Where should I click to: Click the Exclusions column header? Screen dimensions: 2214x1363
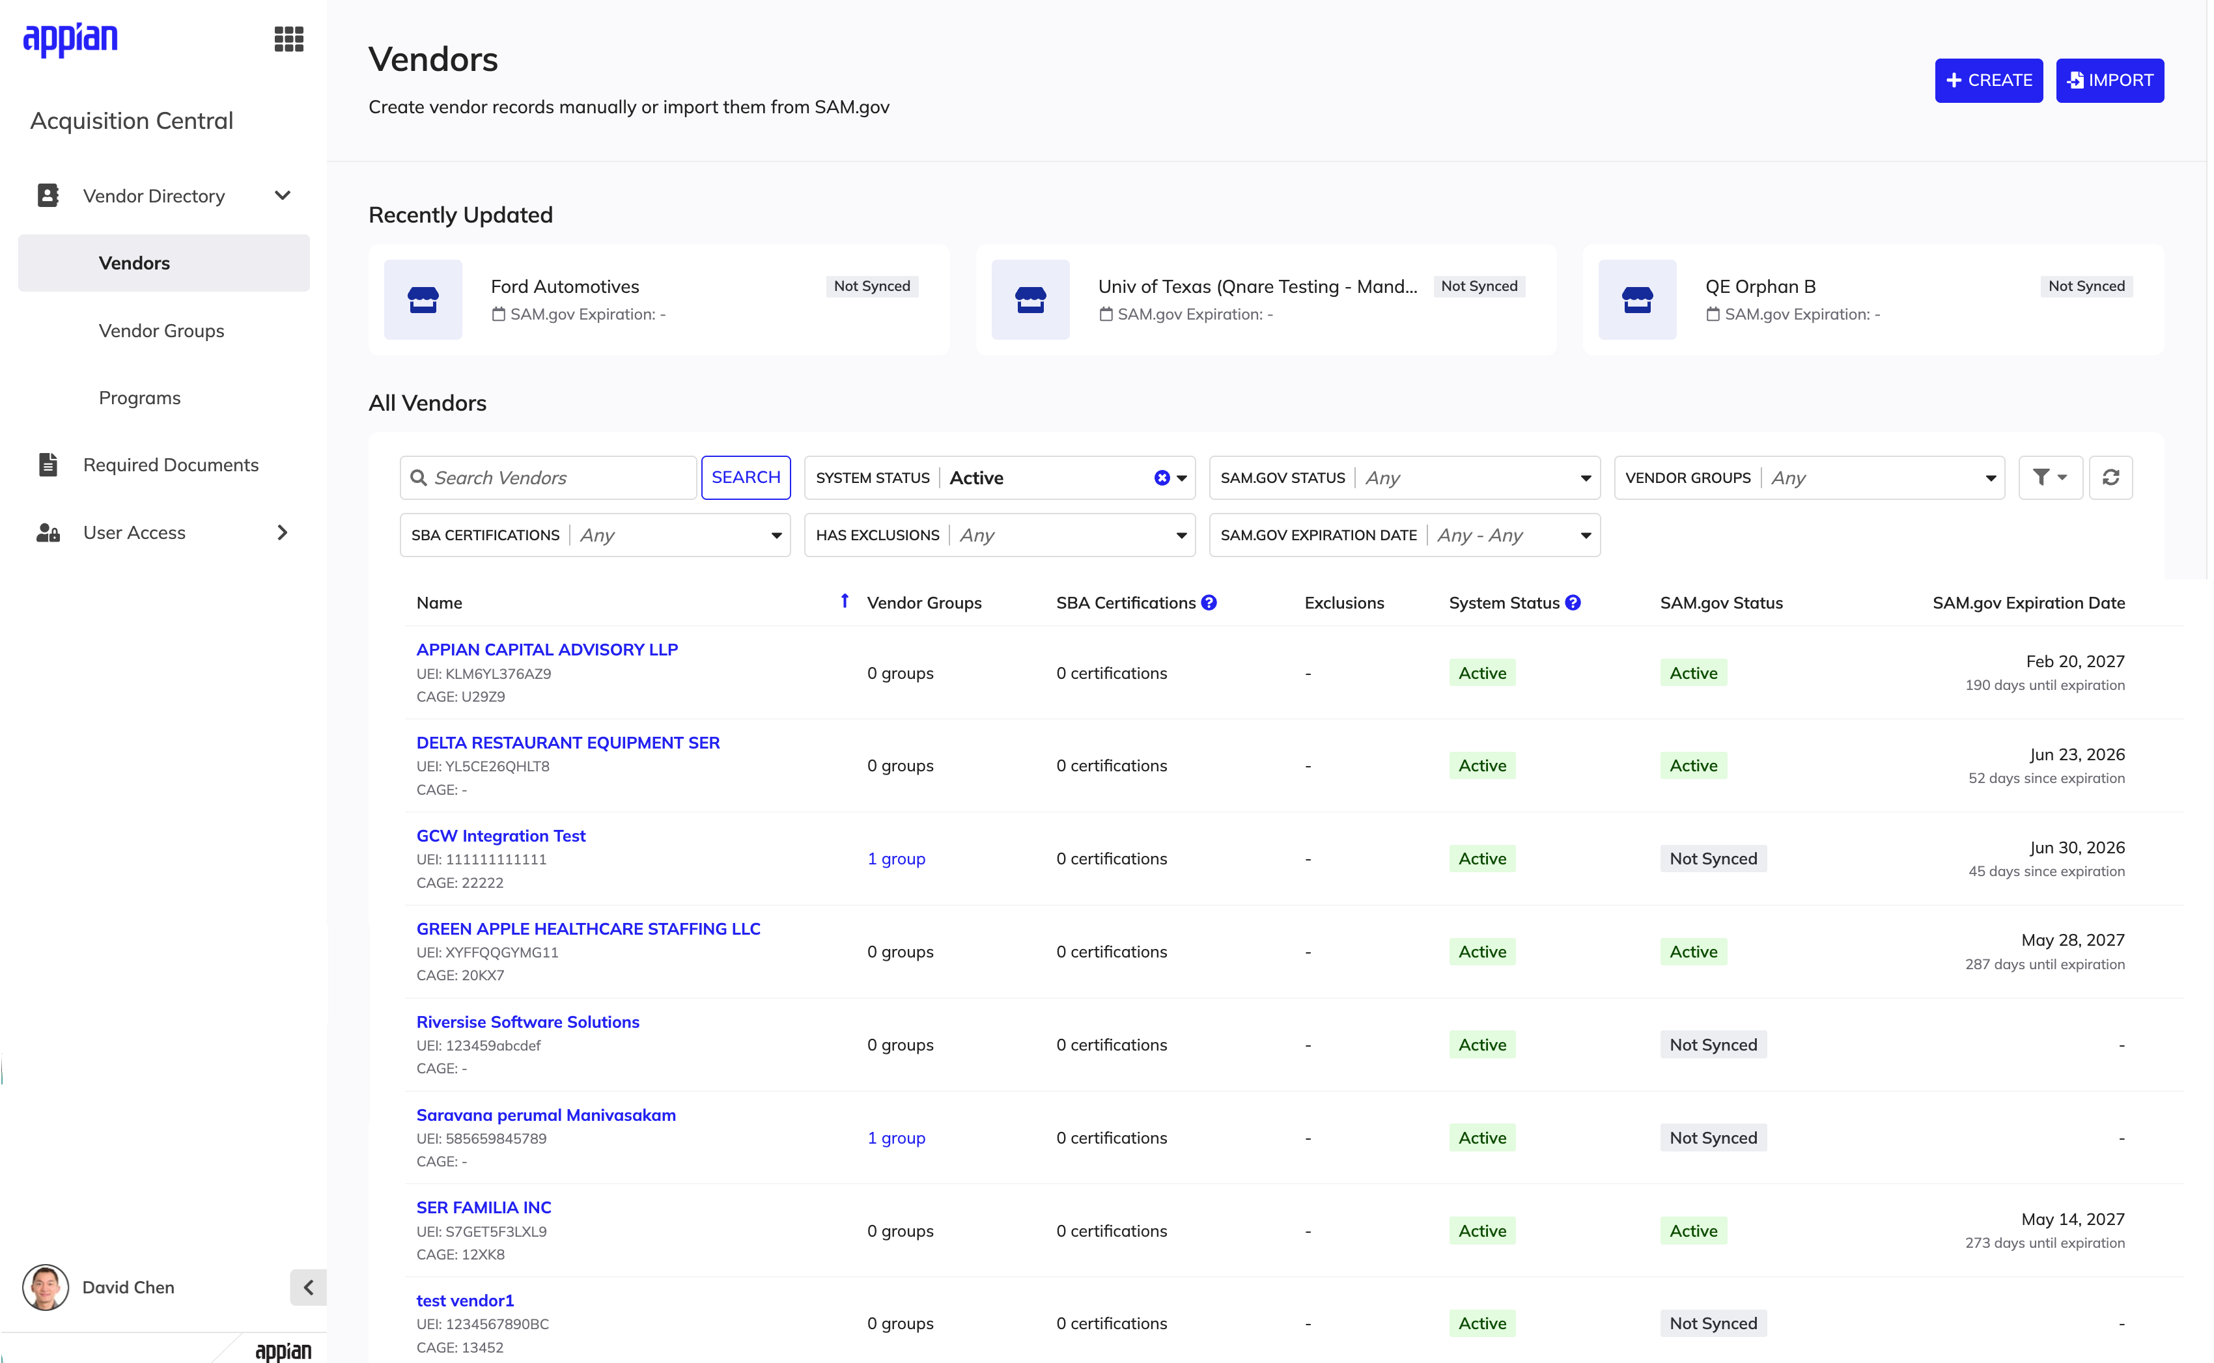[x=1344, y=603]
